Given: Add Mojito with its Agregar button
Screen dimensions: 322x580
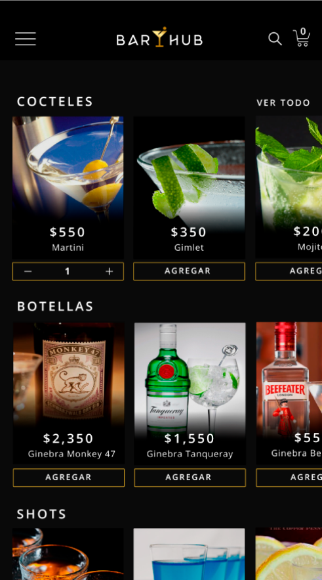Looking at the screenshot, I should 289,271.
